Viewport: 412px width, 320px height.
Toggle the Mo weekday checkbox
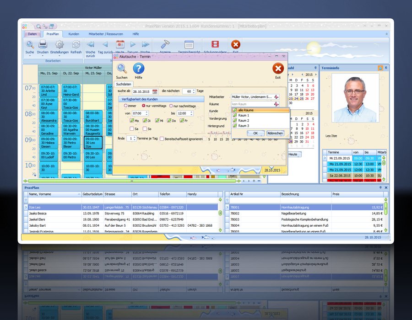click(132, 121)
